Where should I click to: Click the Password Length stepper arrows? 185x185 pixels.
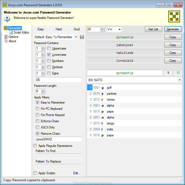tap(43, 91)
